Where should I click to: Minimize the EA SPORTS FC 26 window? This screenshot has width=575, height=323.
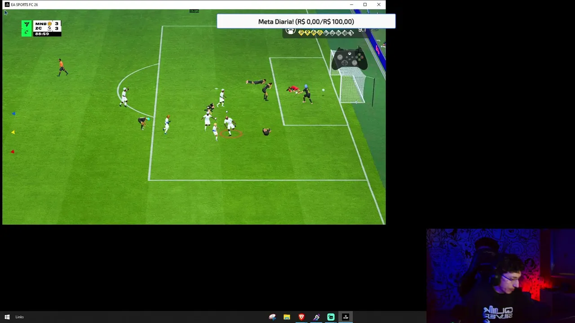point(351,4)
